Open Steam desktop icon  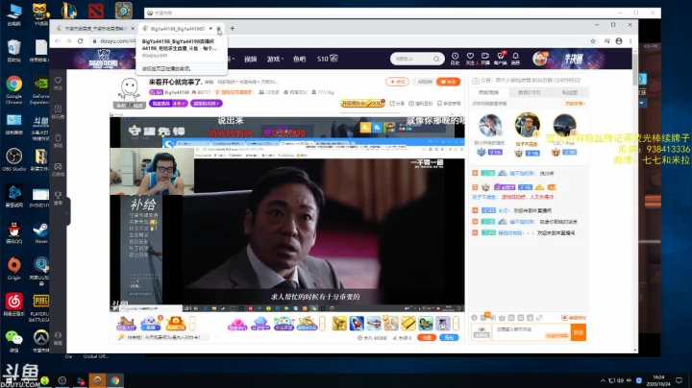tap(41, 232)
